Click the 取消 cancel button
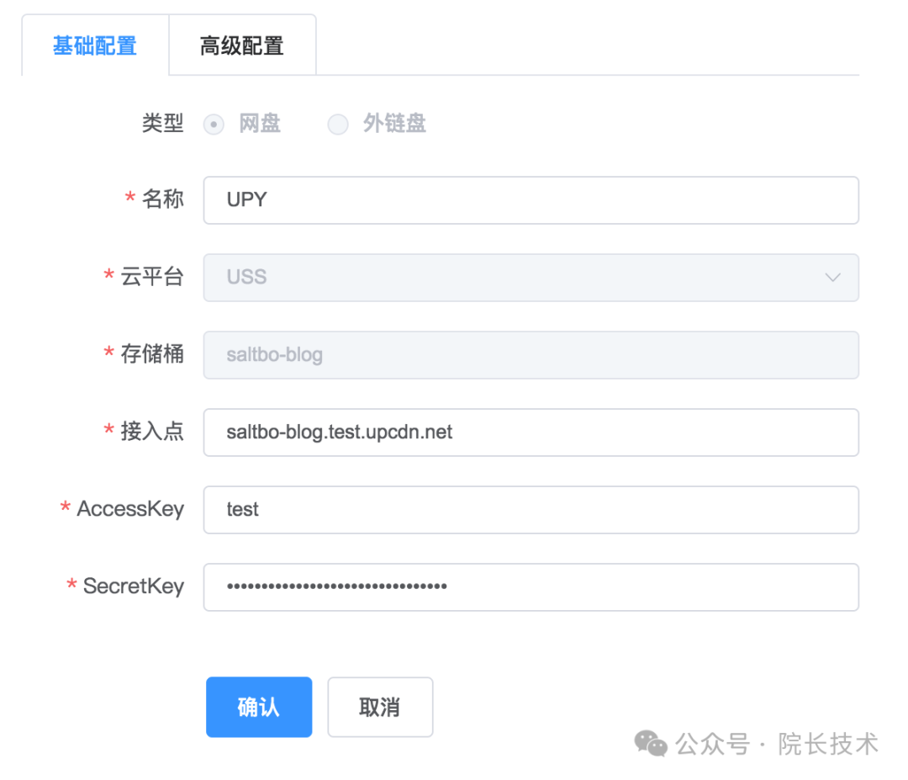This screenshot has height=780, width=908. [380, 708]
